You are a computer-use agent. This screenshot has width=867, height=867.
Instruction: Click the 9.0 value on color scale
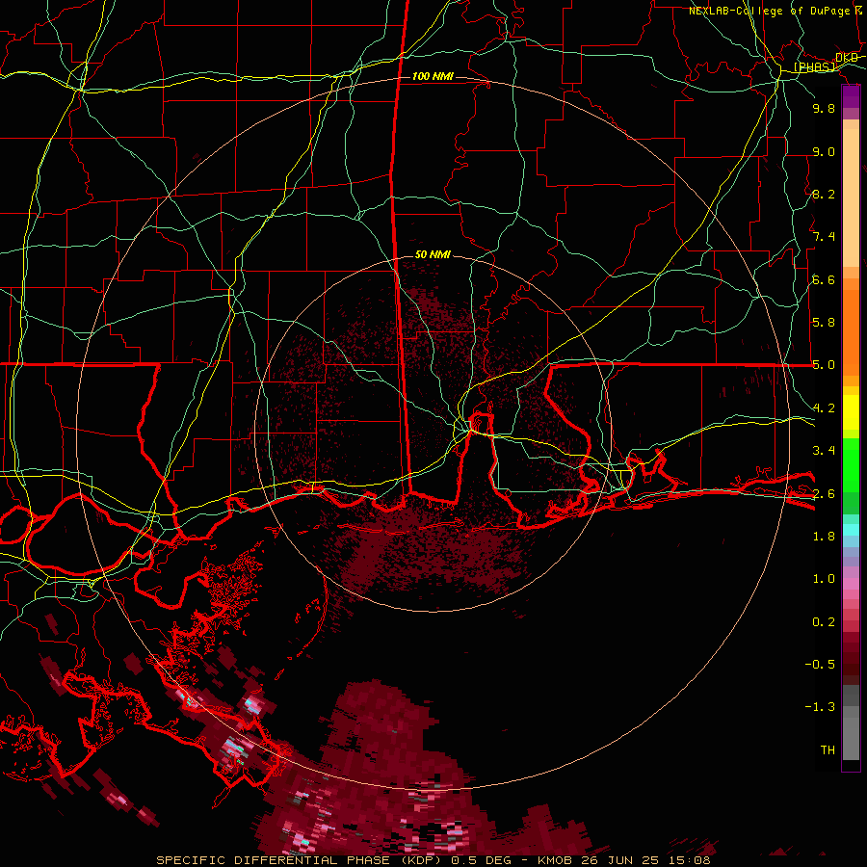tap(824, 151)
